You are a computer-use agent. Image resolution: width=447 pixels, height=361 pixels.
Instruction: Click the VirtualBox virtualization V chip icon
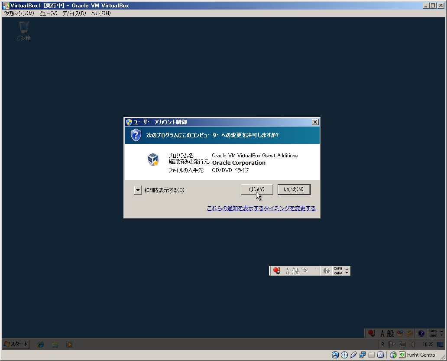point(381,355)
